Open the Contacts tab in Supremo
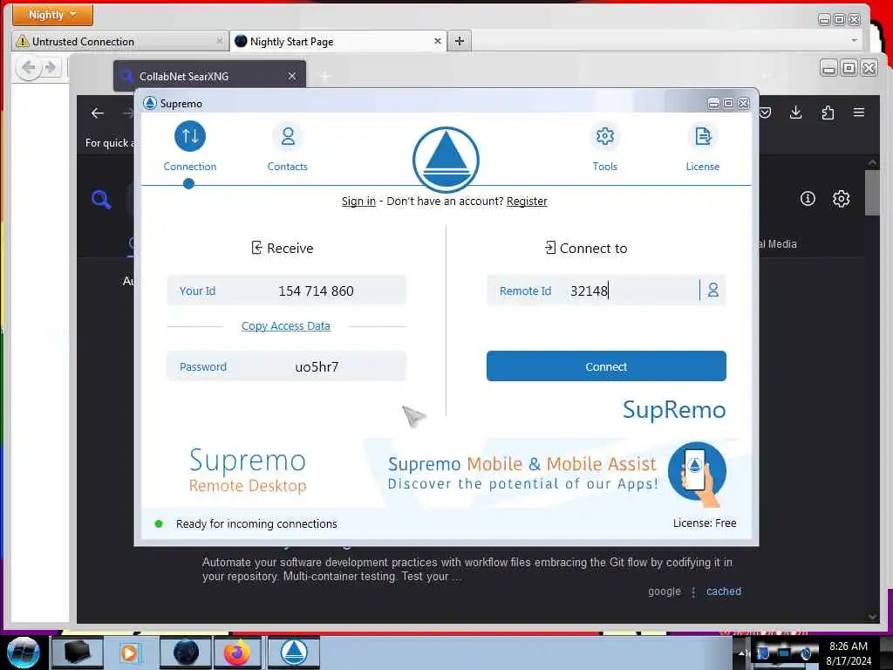Image resolution: width=893 pixels, height=670 pixels. [x=288, y=147]
